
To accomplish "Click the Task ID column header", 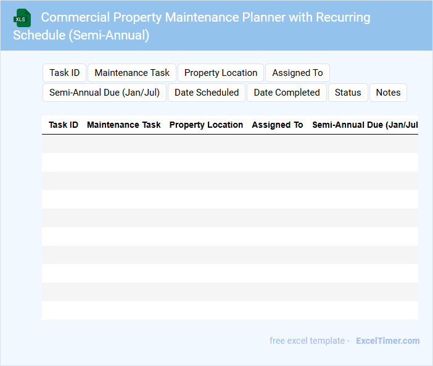I will tap(64, 125).
